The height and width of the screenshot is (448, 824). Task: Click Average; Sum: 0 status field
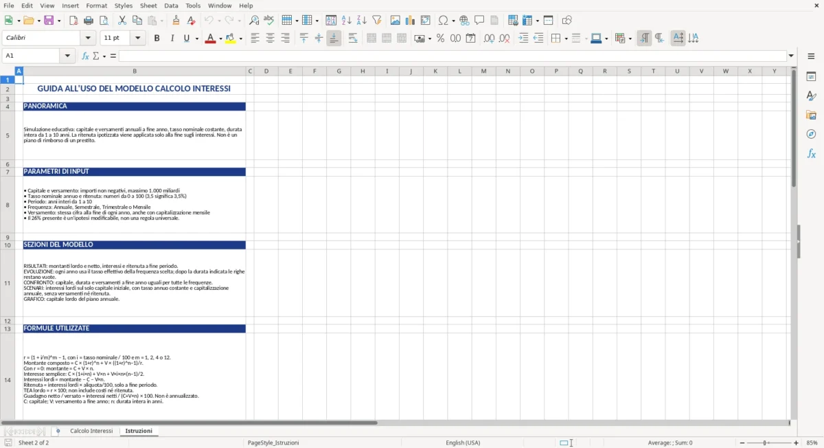(670, 443)
